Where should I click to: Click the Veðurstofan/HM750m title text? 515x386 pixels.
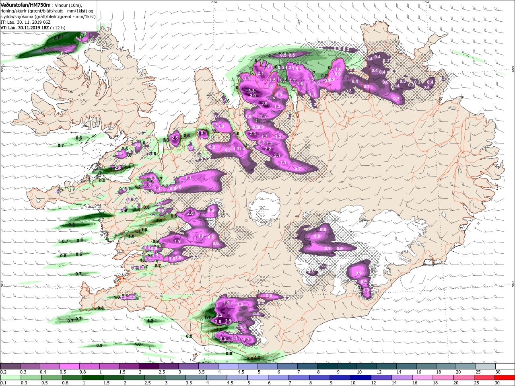[25, 4]
